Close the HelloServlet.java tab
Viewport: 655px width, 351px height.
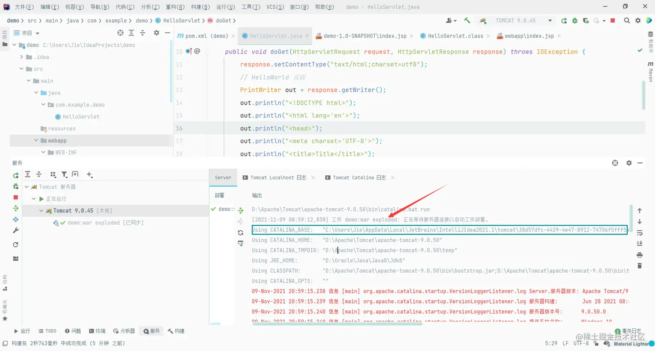tap(308, 36)
